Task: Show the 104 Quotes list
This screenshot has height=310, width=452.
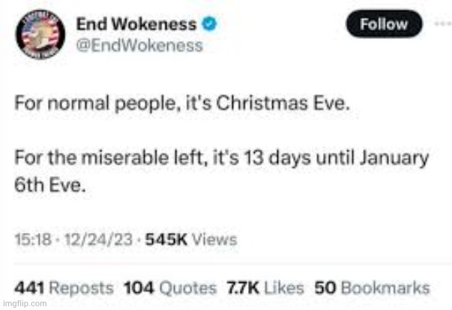Action: coord(170,288)
